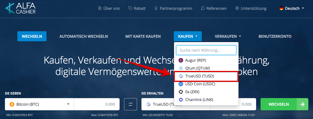
Task: Swap currencies with the exchange arrows button
Action: (131, 104)
